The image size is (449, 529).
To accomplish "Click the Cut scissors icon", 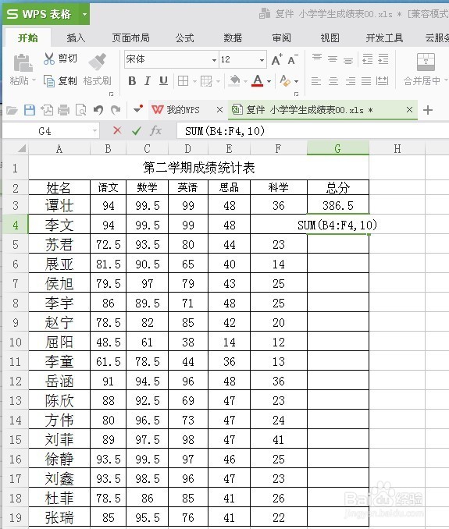I will (x=49, y=59).
